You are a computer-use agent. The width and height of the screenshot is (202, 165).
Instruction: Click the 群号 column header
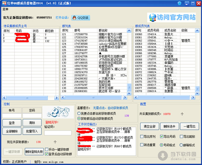(x=85, y=31)
